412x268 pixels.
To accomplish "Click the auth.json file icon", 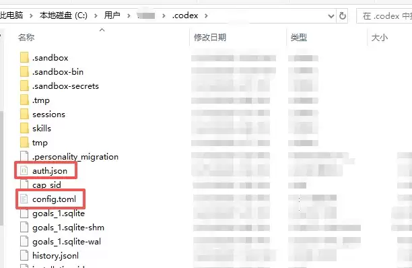I will click(x=24, y=171).
